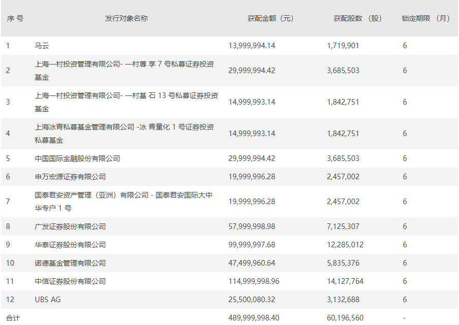459x325 pixels.
Task: Click the 获配股数（股） column header
Action: (x=358, y=18)
